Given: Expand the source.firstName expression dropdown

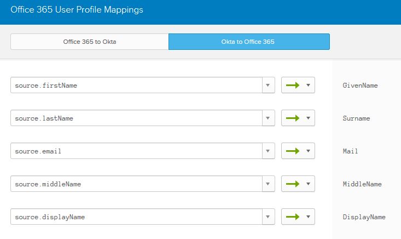Looking at the screenshot, I should coord(268,86).
